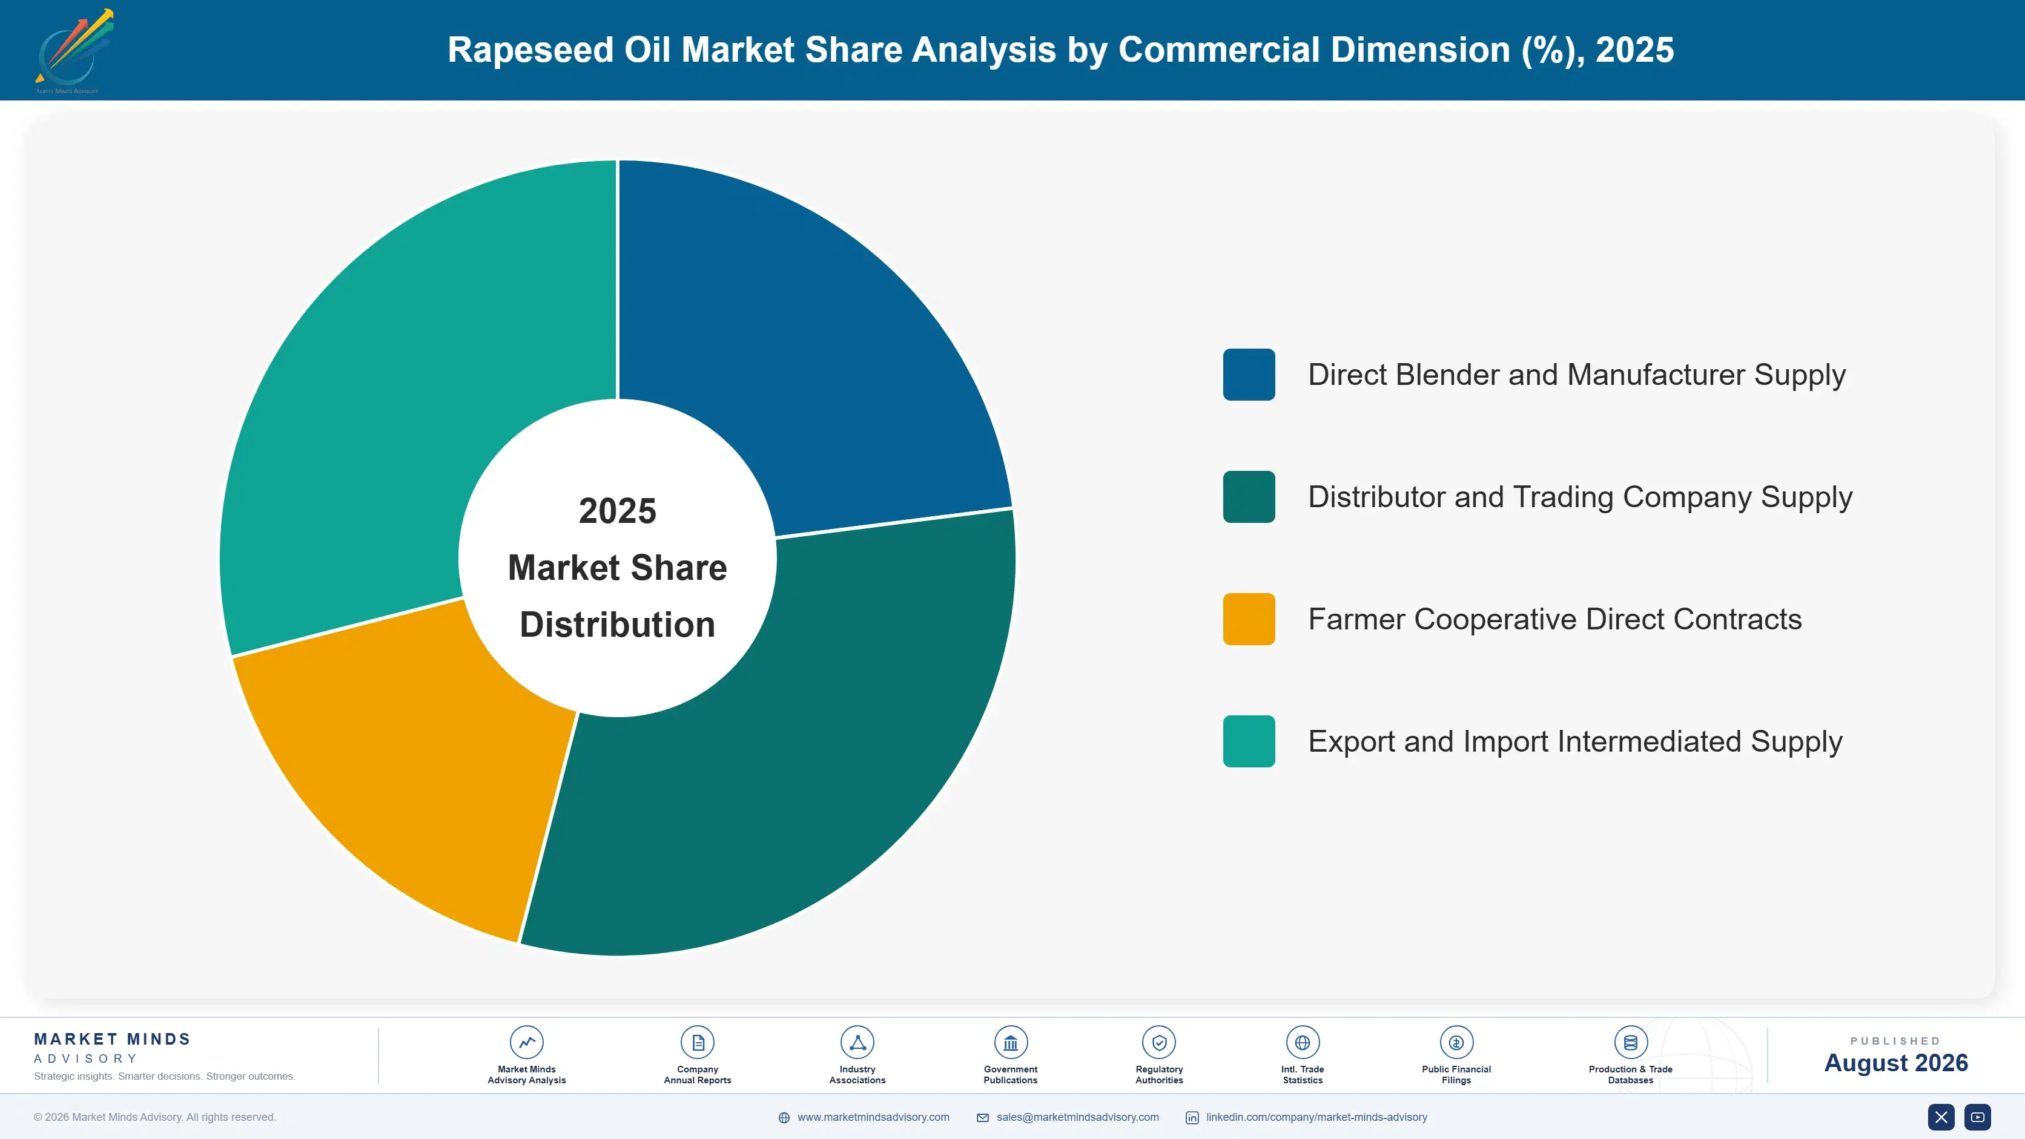Click the Market Minds Advisory Analysis icon

coord(526,1042)
